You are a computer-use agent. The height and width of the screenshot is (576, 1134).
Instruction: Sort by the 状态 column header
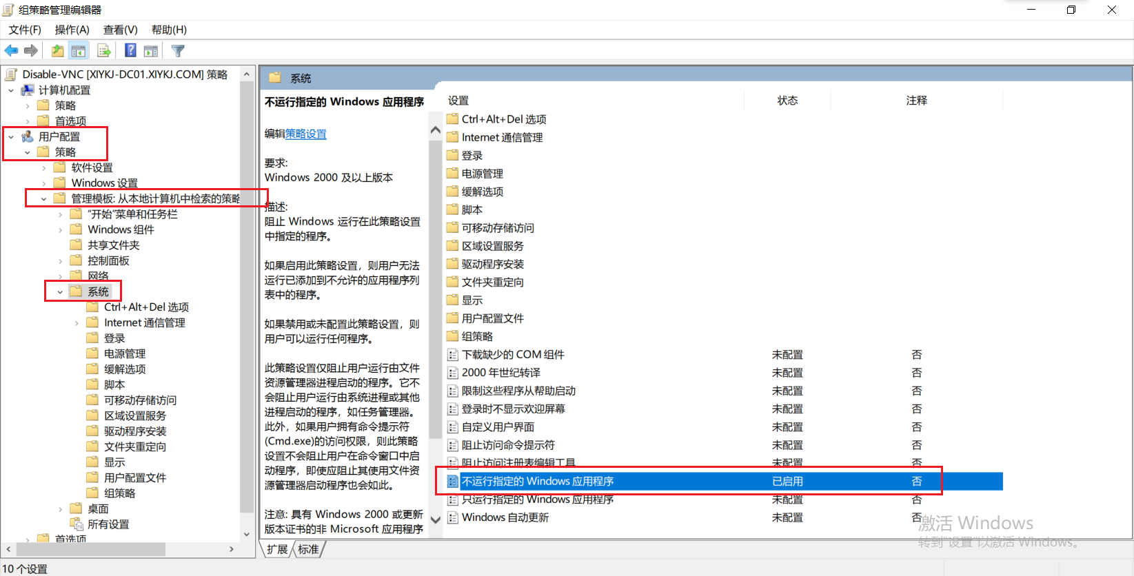pyautogui.click(x=787, y=101)
